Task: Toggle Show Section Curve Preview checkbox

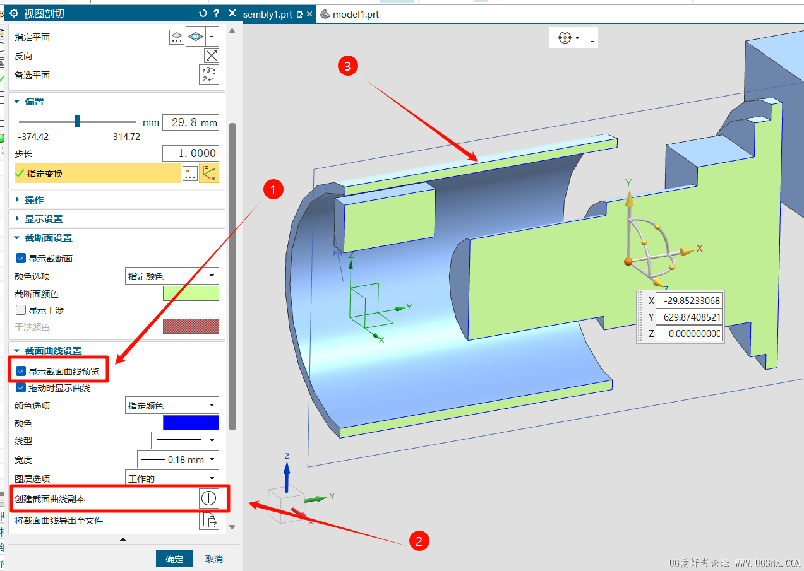Action: [21, 372]
